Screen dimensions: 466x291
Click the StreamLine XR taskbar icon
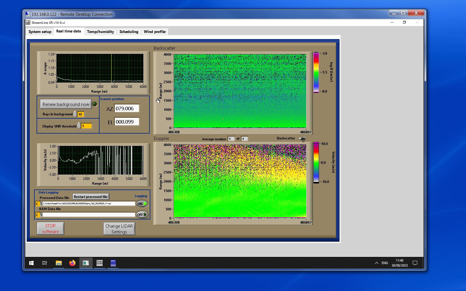(x=86, y=263)
